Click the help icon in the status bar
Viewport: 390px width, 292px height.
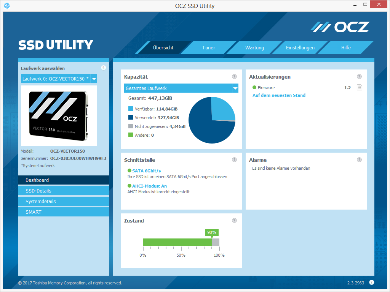tap(372, 283)
